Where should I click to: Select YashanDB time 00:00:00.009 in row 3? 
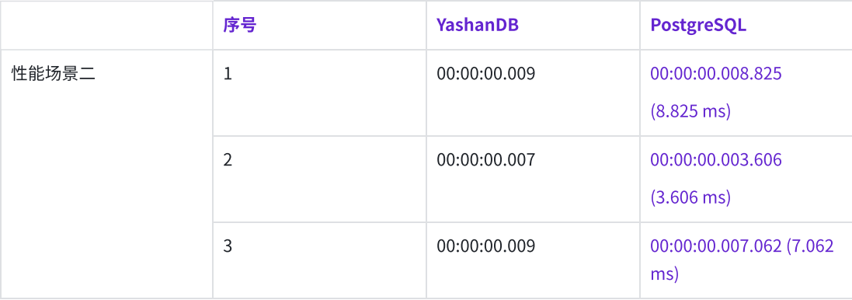coord(485,246)
